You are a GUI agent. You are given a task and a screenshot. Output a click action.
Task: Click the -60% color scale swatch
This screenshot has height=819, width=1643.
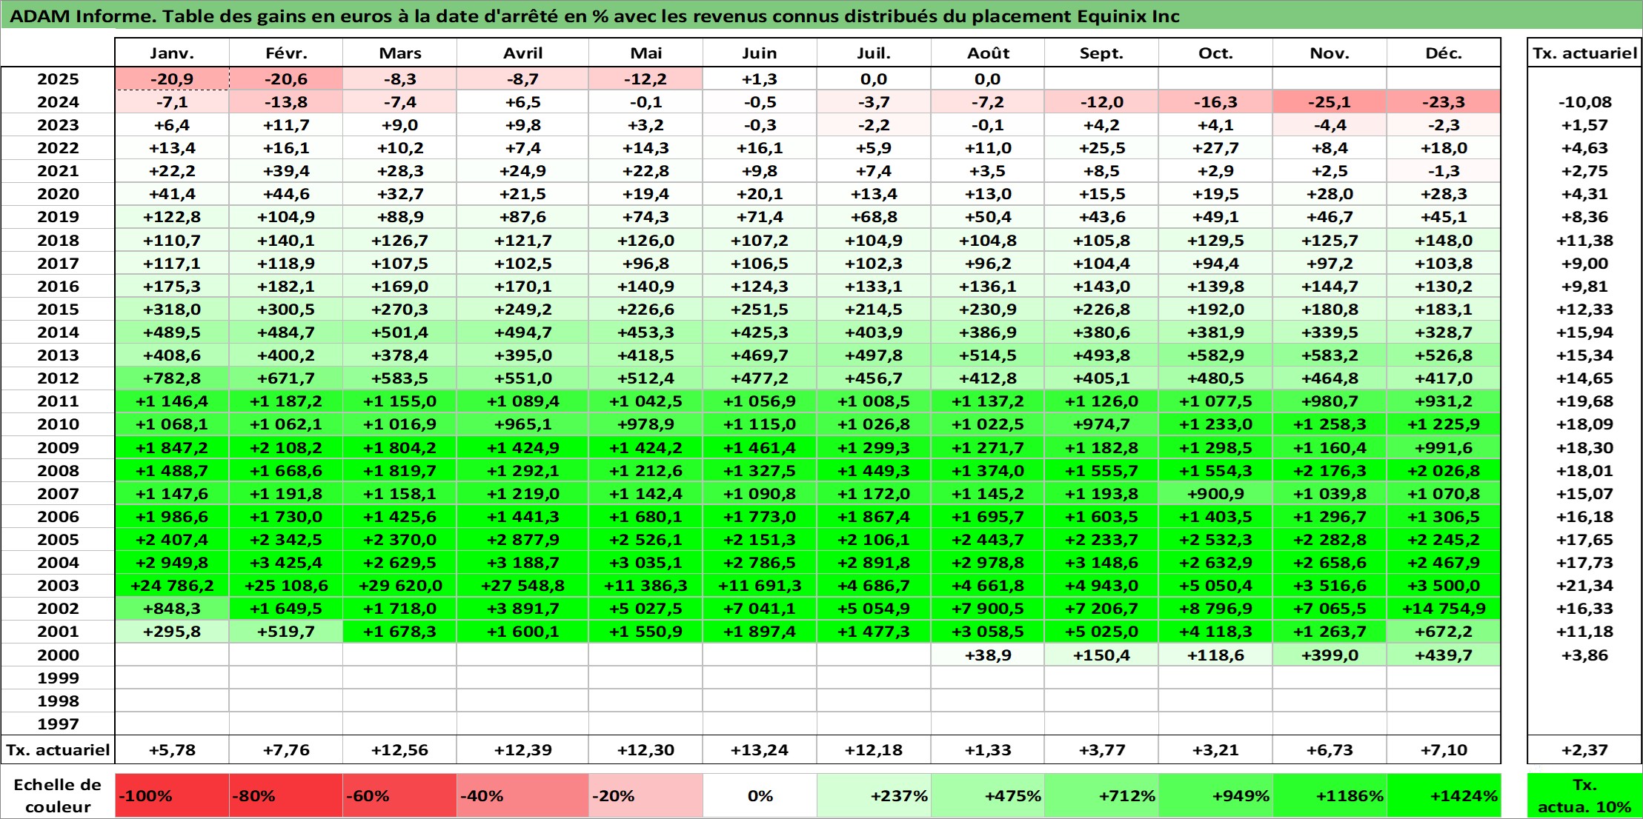[400, 796]
